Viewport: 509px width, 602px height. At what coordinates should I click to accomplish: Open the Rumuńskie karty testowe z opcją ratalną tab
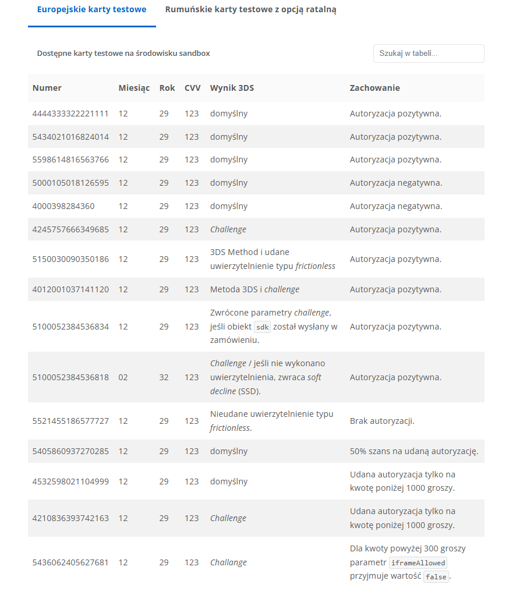point(250,10)
